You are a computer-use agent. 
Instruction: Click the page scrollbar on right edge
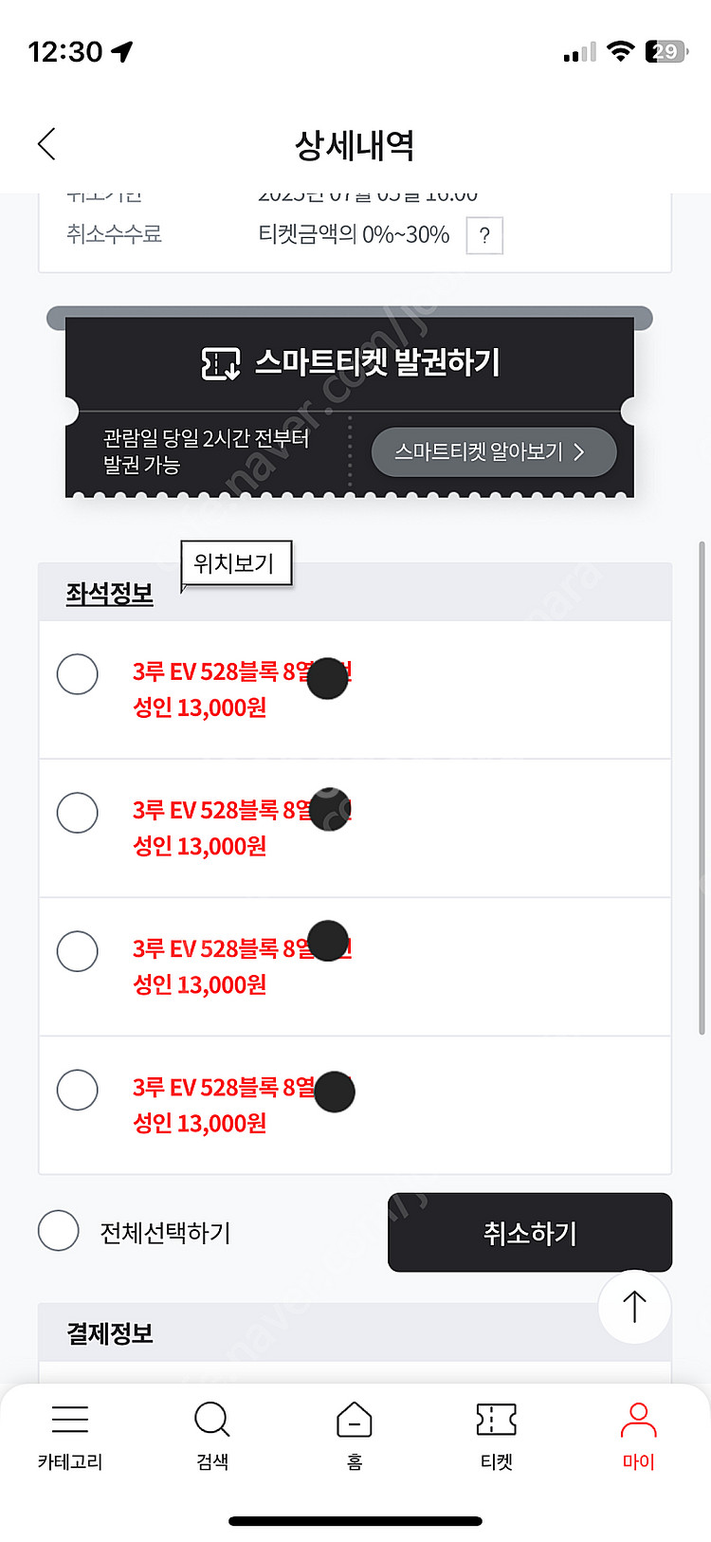coord(702,787)
